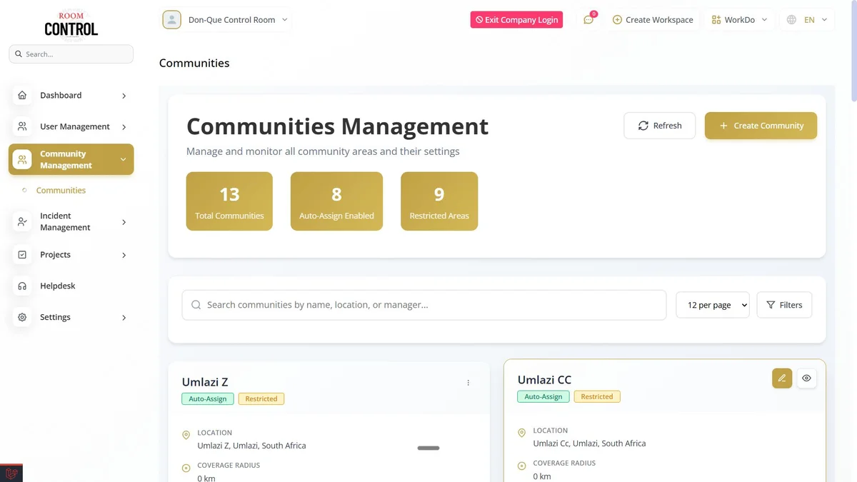The width and height of the screenshot is (857, 482).
Task: Click the Restricted badge on Umlazi Z
Action: (261, 399)
